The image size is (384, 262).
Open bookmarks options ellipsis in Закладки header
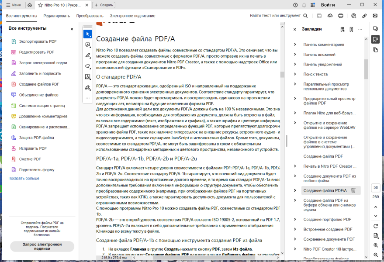pyautogui.click(x=360, y=29)
